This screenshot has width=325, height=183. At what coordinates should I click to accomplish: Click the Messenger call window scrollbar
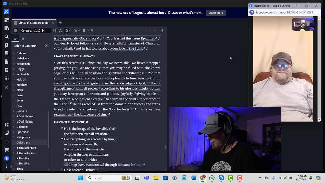pos(319,69)
